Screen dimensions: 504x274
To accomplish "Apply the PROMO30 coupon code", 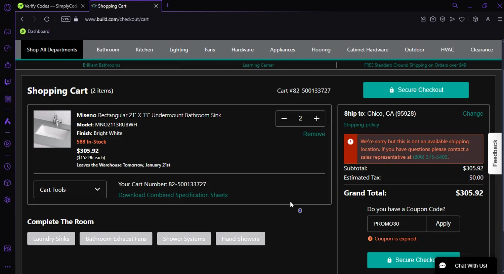I will pos(443,224).
